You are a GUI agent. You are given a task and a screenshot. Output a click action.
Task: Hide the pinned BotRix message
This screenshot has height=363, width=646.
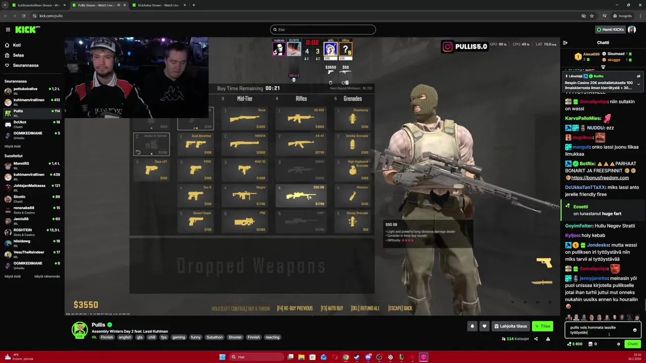[638, 76]
